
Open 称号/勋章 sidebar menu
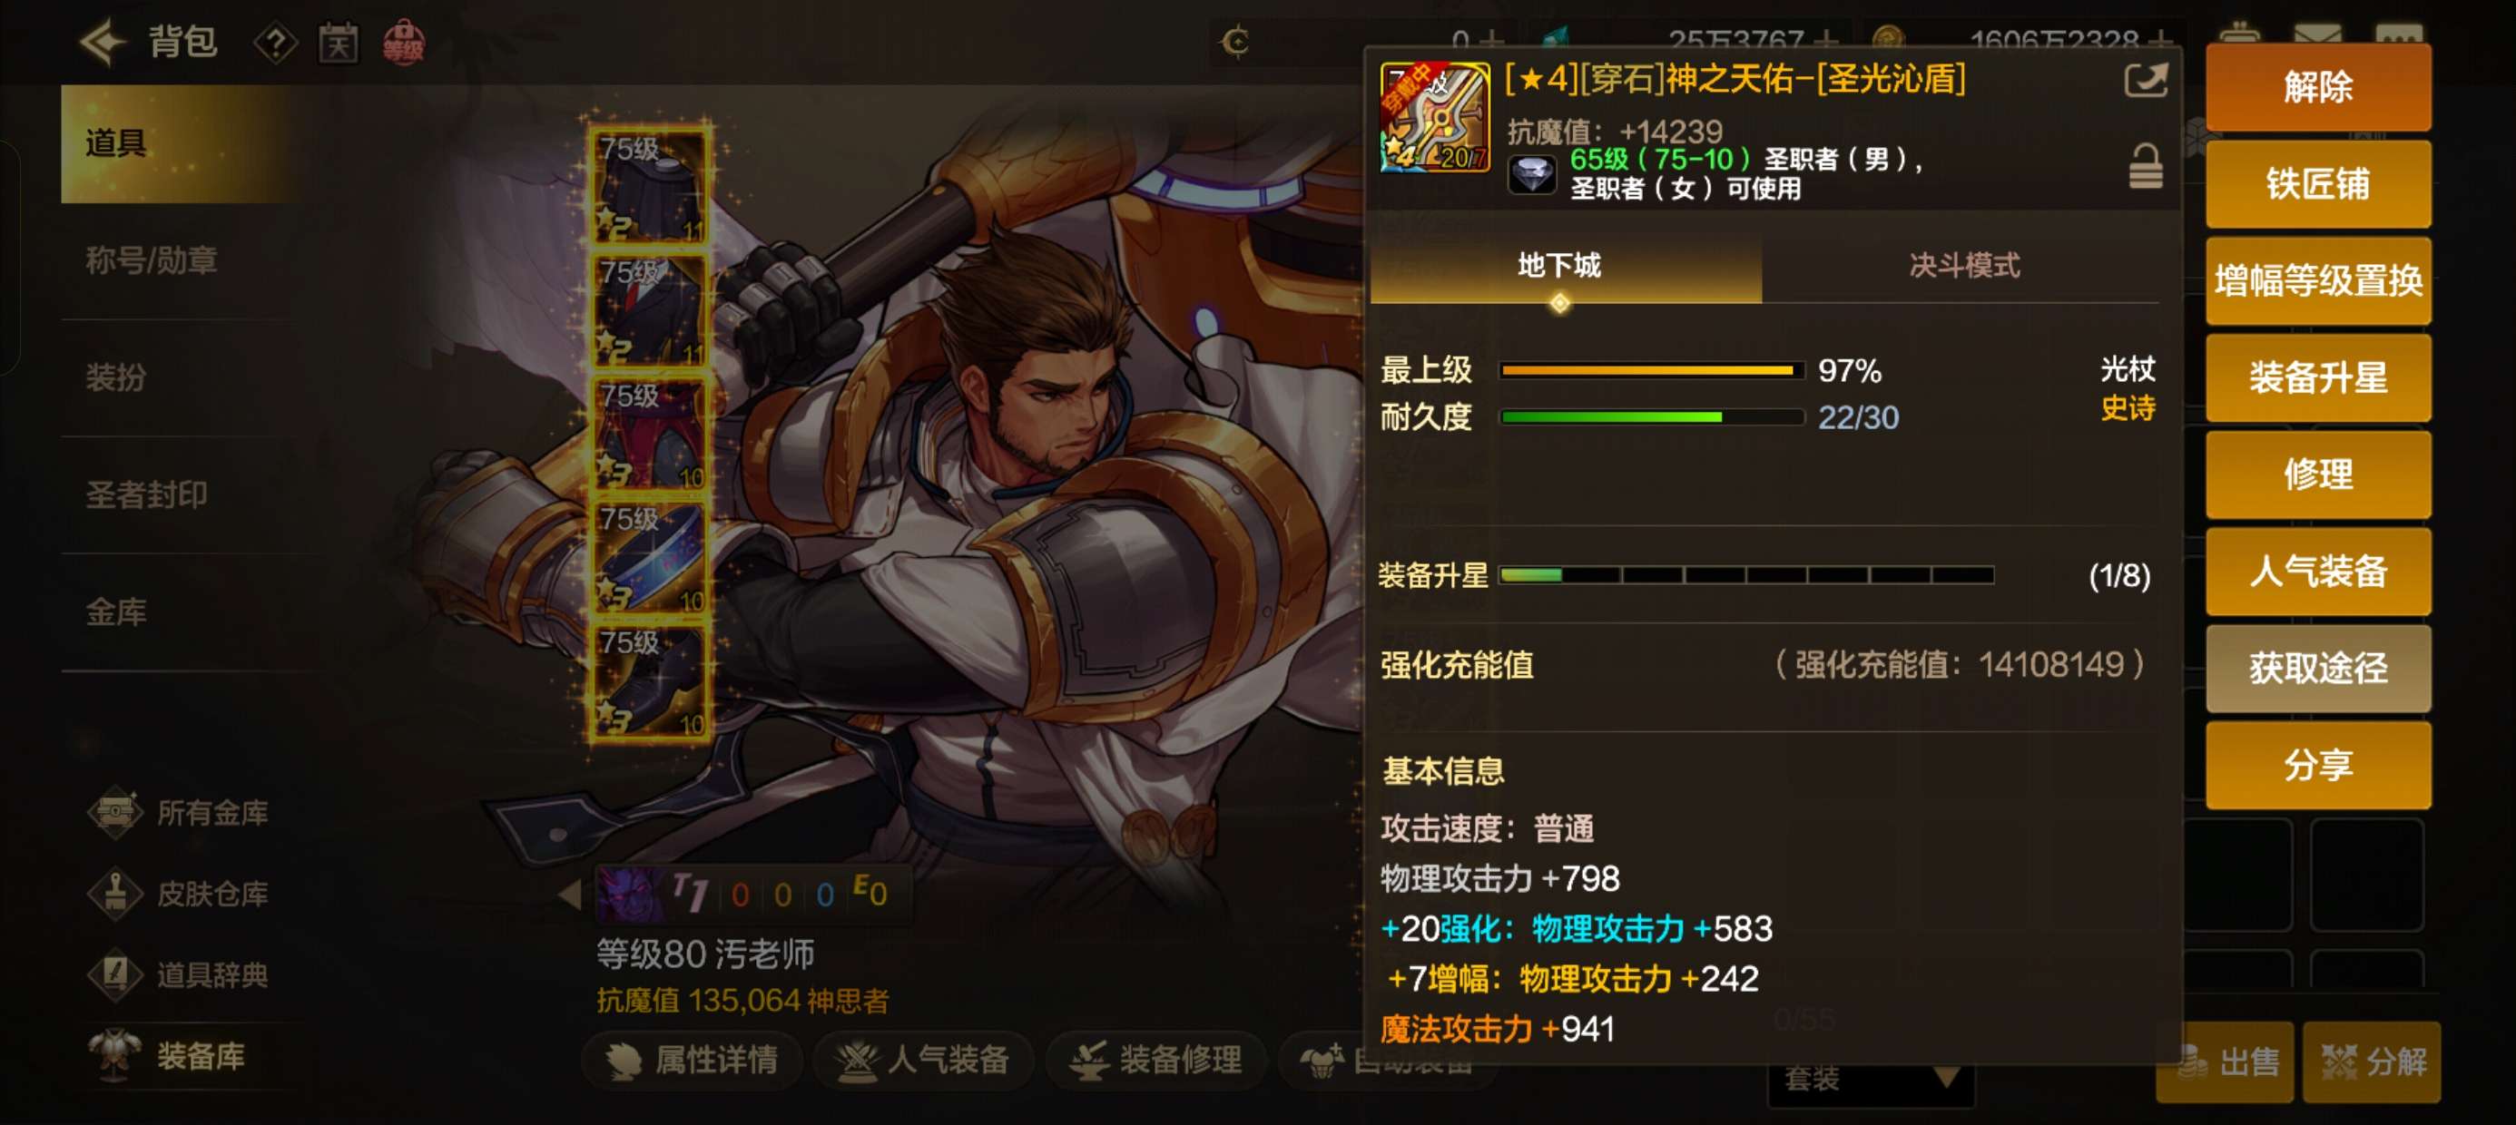point(152,260)
